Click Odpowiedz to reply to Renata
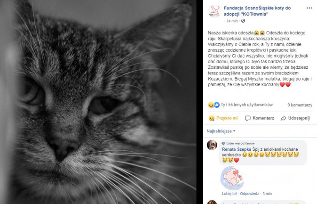Image resolution: width=317 pixels, height=204 pixels. pos(249,194)
